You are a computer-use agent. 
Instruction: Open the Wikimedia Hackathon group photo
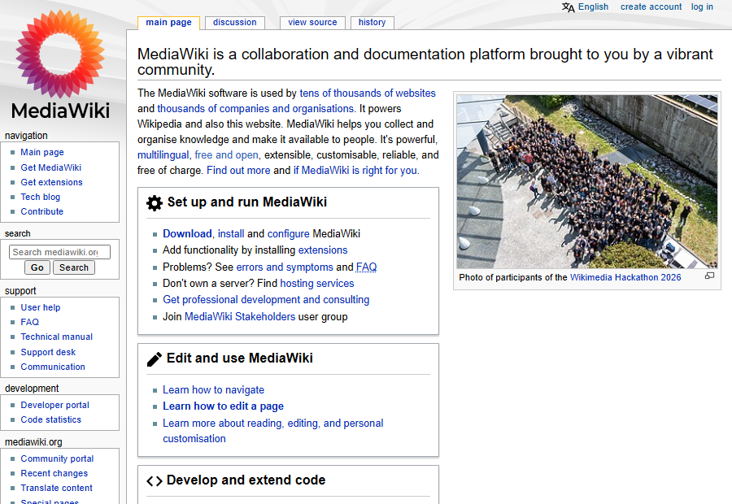[x=586, y=181]
